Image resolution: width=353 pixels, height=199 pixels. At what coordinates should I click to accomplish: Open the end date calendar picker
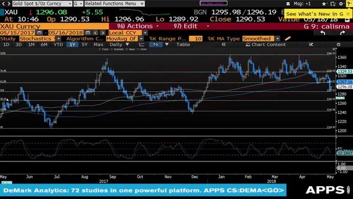tap(88, 33)
